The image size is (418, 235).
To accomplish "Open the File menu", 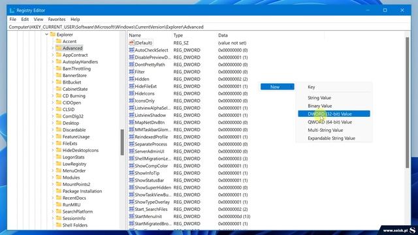I will (12, 19).
